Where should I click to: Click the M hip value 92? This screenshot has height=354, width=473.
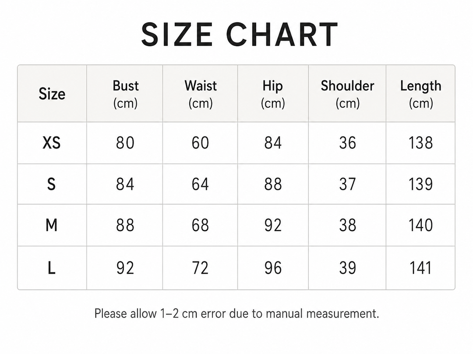click(x=273, y=225)
